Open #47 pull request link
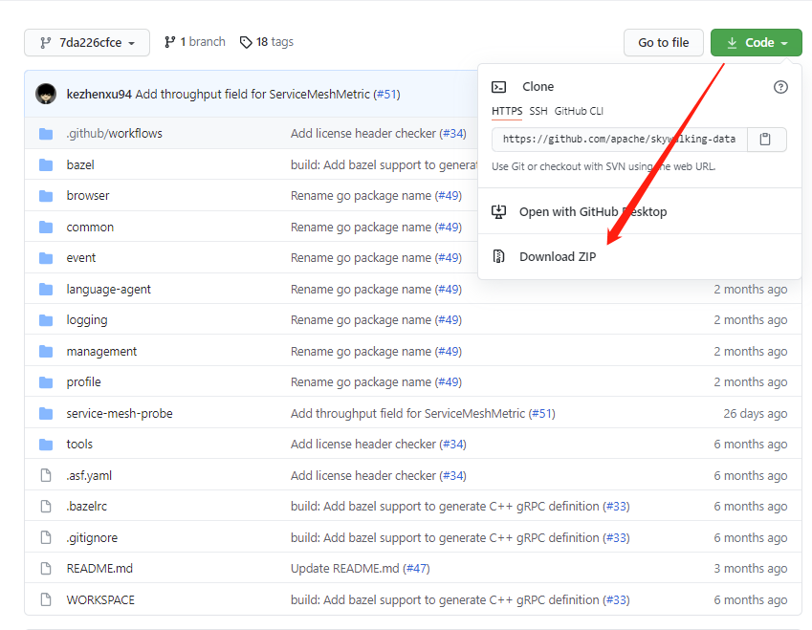 (416, 569)
